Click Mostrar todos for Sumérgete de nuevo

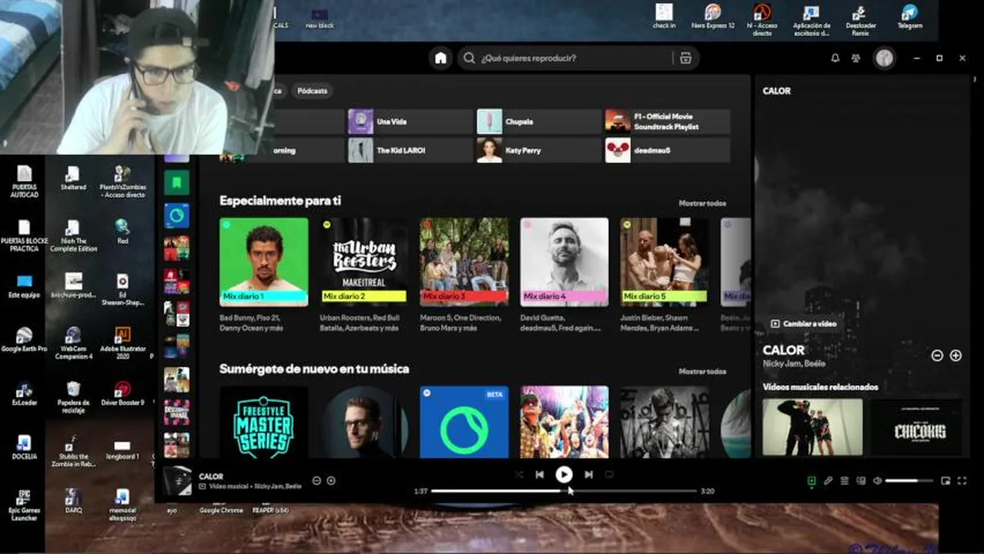tap(702, 372)
